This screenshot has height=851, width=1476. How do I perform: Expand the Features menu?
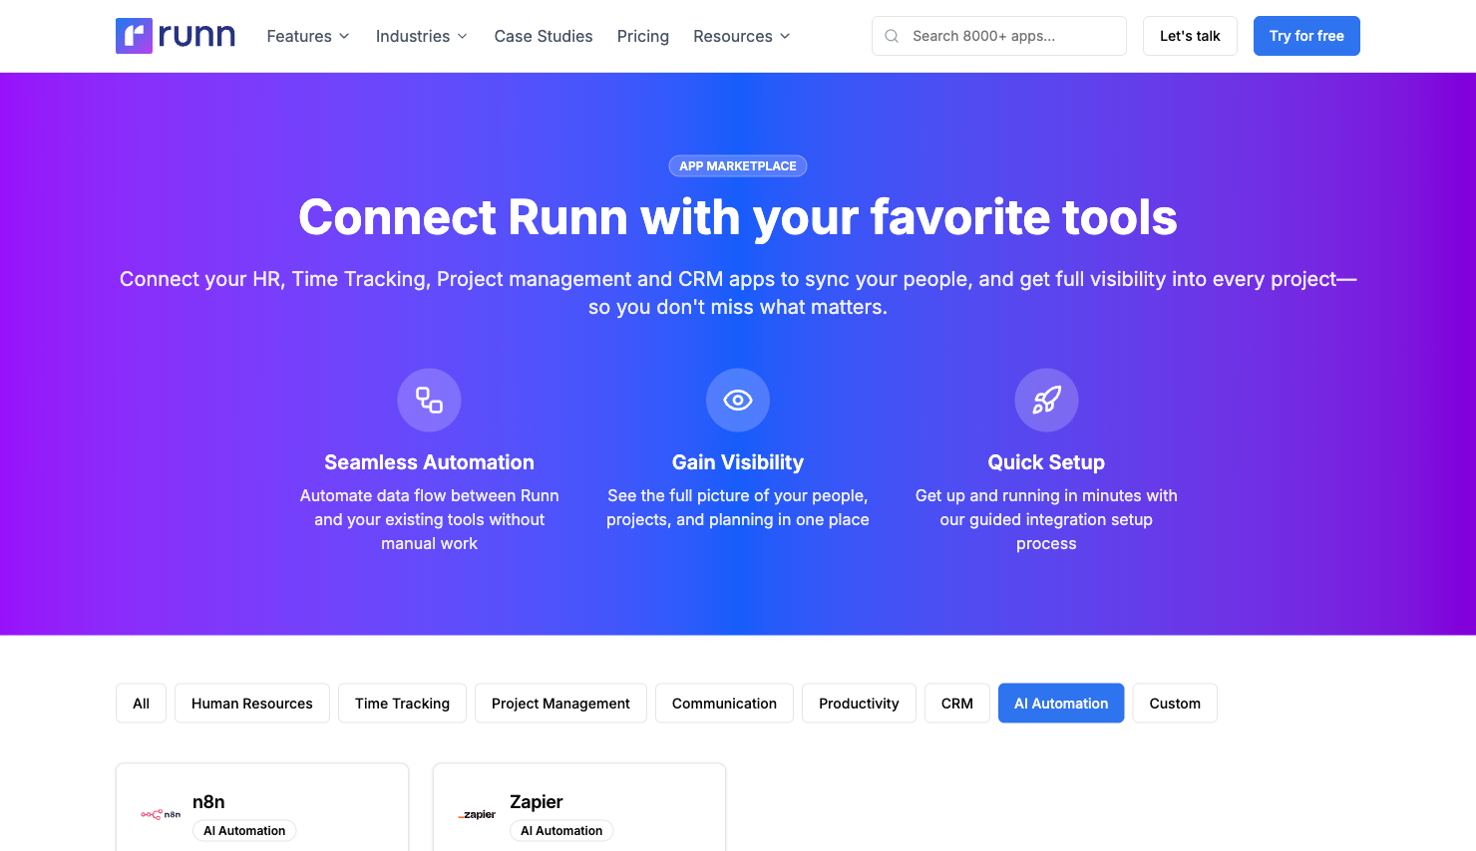[308, 36]
